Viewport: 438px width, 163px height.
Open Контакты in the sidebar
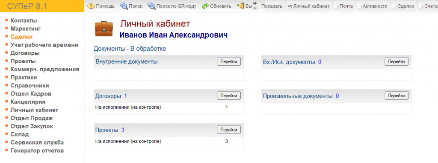click(24, 20)
